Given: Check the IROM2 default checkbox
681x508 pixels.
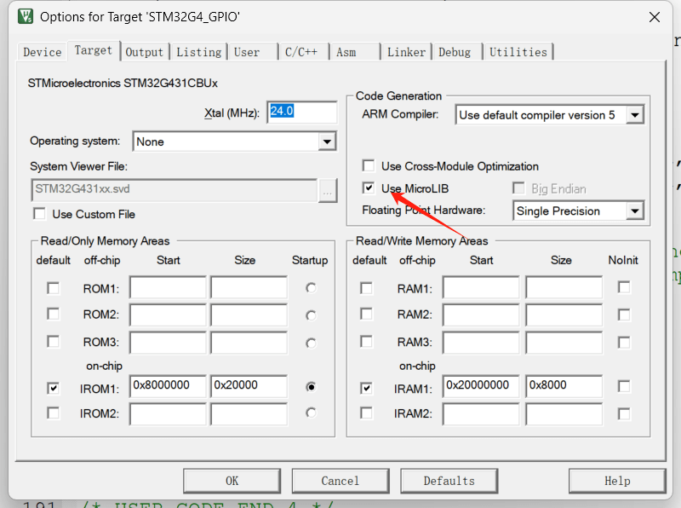Looking at the screenshot, I should (53, 413).
